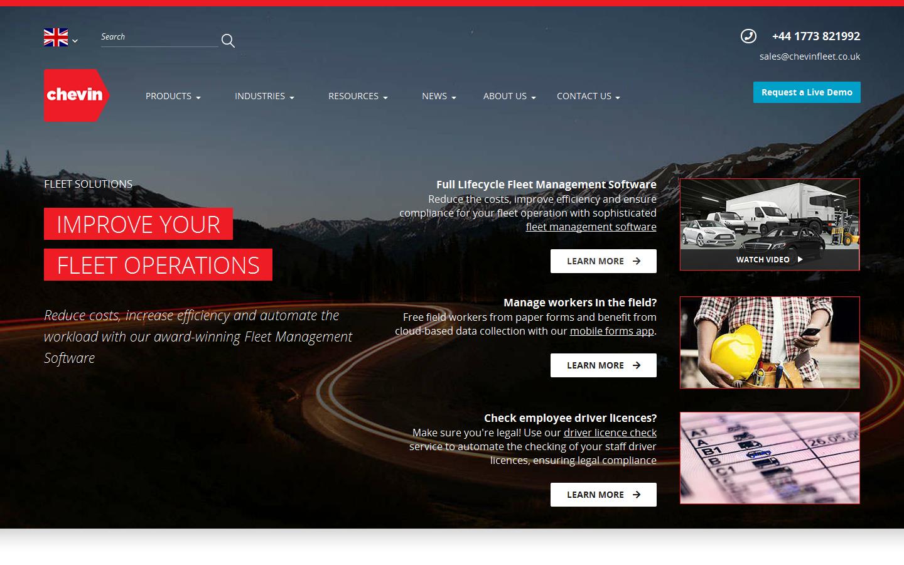
Task: Focus the Search input field
Action: tap(158, 38)
